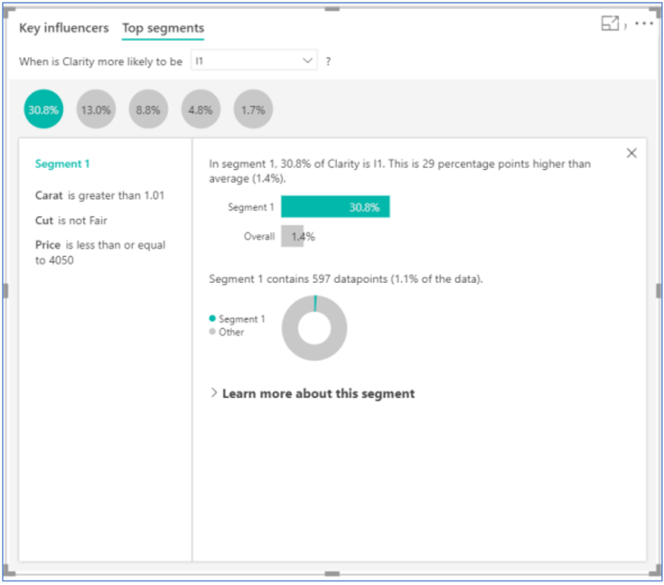Click the Price less than or equal condition

click(x=100, y=252)
